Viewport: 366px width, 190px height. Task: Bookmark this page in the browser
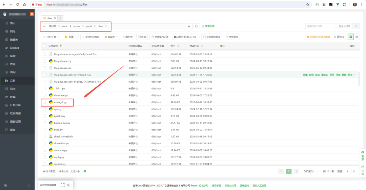(x=308, y=4)
